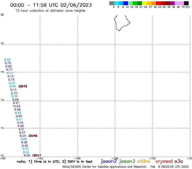Click the yellow swatch in the wave height legend
192x169 pixels.
tap(144, 3)
